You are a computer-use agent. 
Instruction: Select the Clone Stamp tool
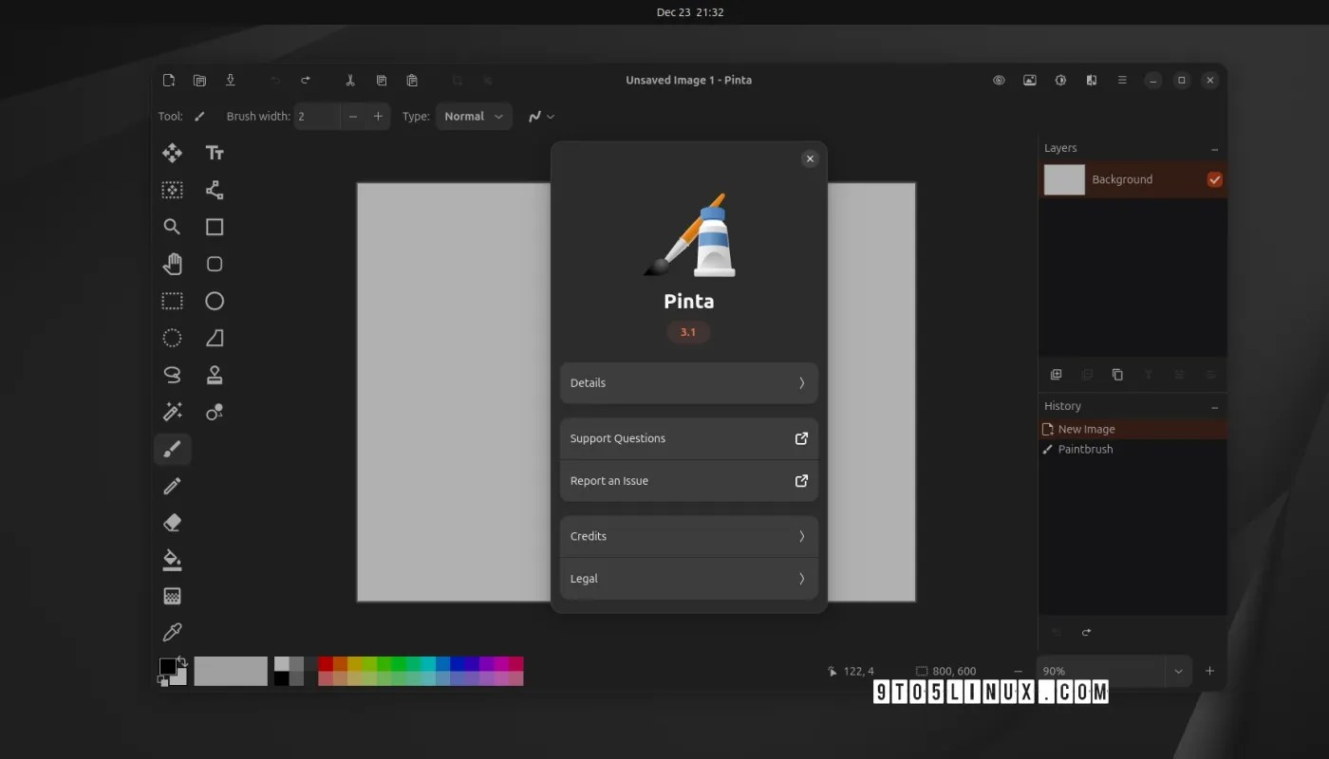215,375
